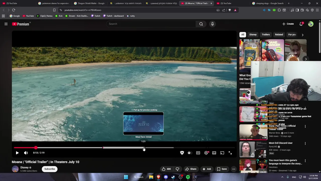The width and height of the screenshot is (321, 181).
Task: Open Spotify from the taskbar
Action: point(188,177)
